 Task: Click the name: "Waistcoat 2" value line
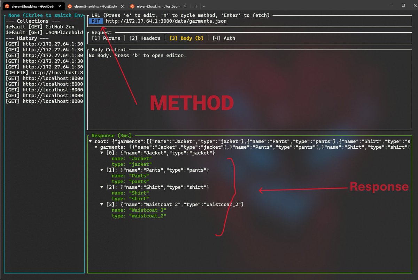[139, 210]
